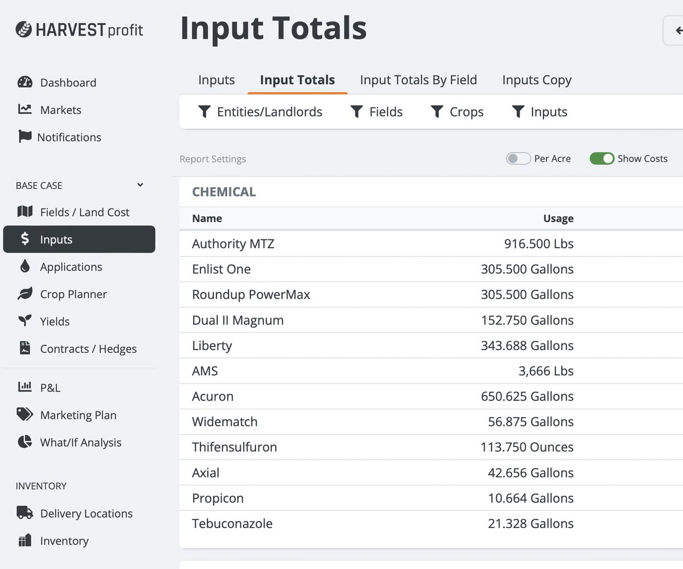Select the Enlist One row name

point(221,269)
